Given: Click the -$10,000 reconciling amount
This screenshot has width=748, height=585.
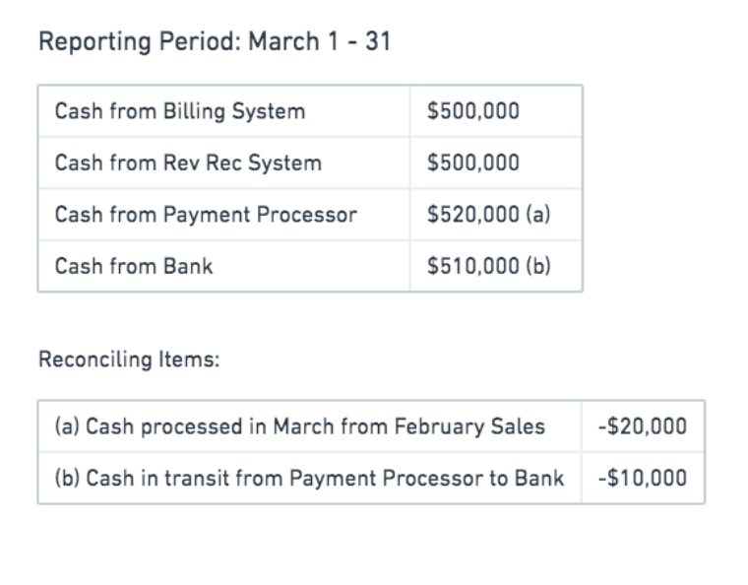Looking at the screenshot, I should click(643, 478).
